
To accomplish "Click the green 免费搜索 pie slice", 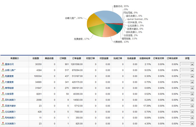I will [97, 30].
